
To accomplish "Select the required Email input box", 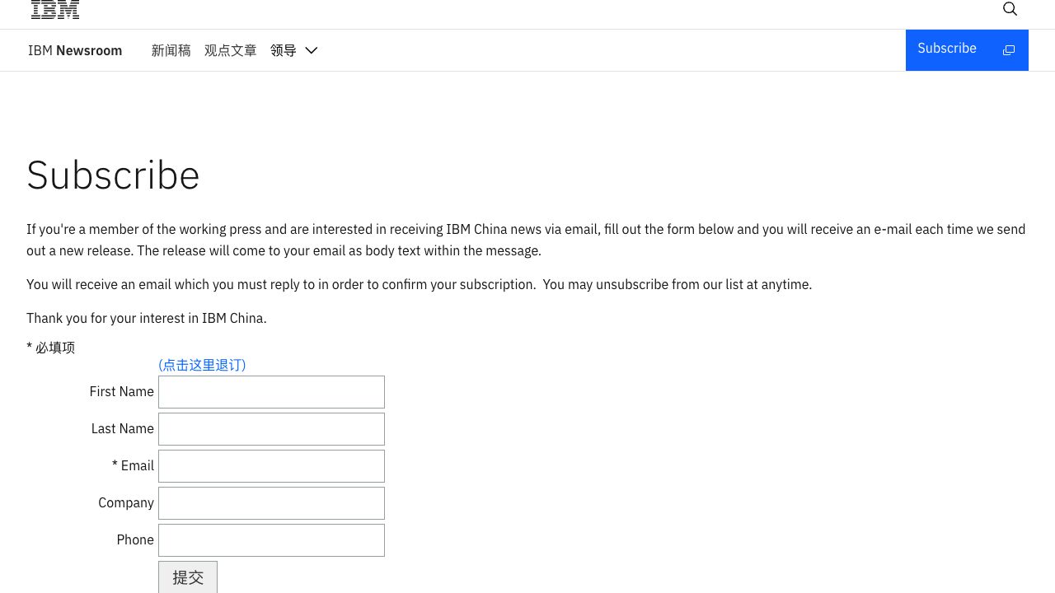I will pos(271,466).
